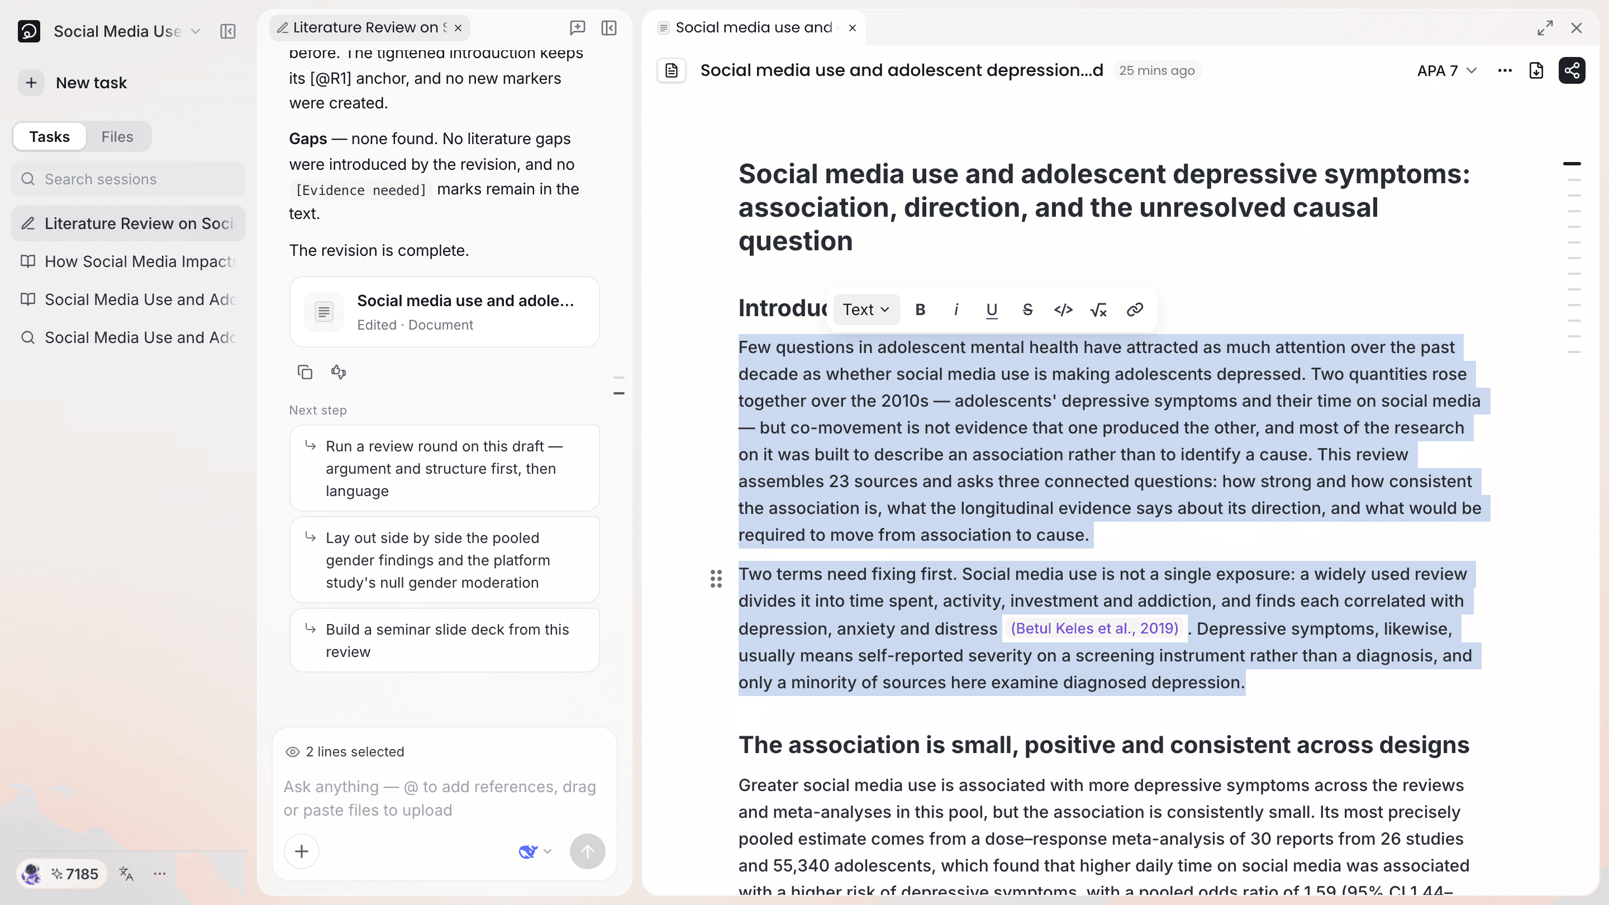Open the bottom-left more options ellipsis
The width and height of the screenshot is (1609, 905).
click(159, 873)
